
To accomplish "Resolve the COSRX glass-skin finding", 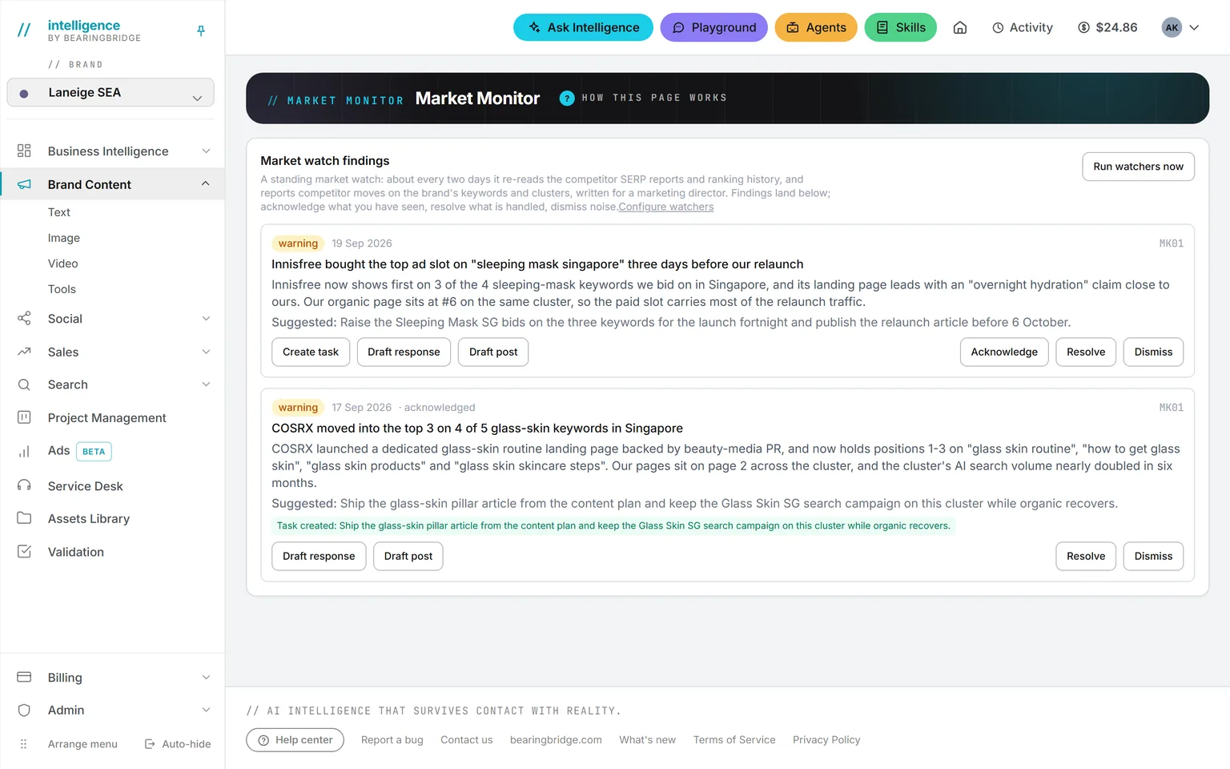I will pos(1086,556).
